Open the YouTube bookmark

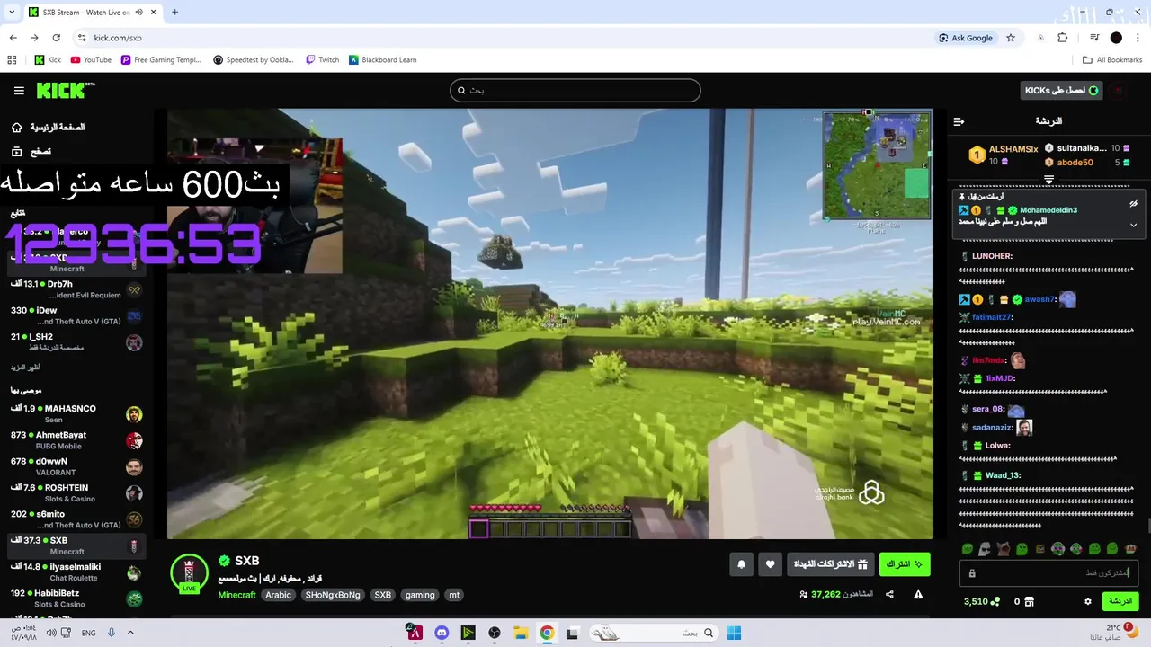(91, 60)
